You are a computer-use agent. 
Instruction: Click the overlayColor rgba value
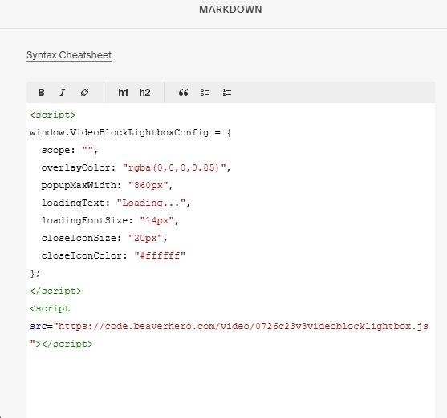click(174, 167)
